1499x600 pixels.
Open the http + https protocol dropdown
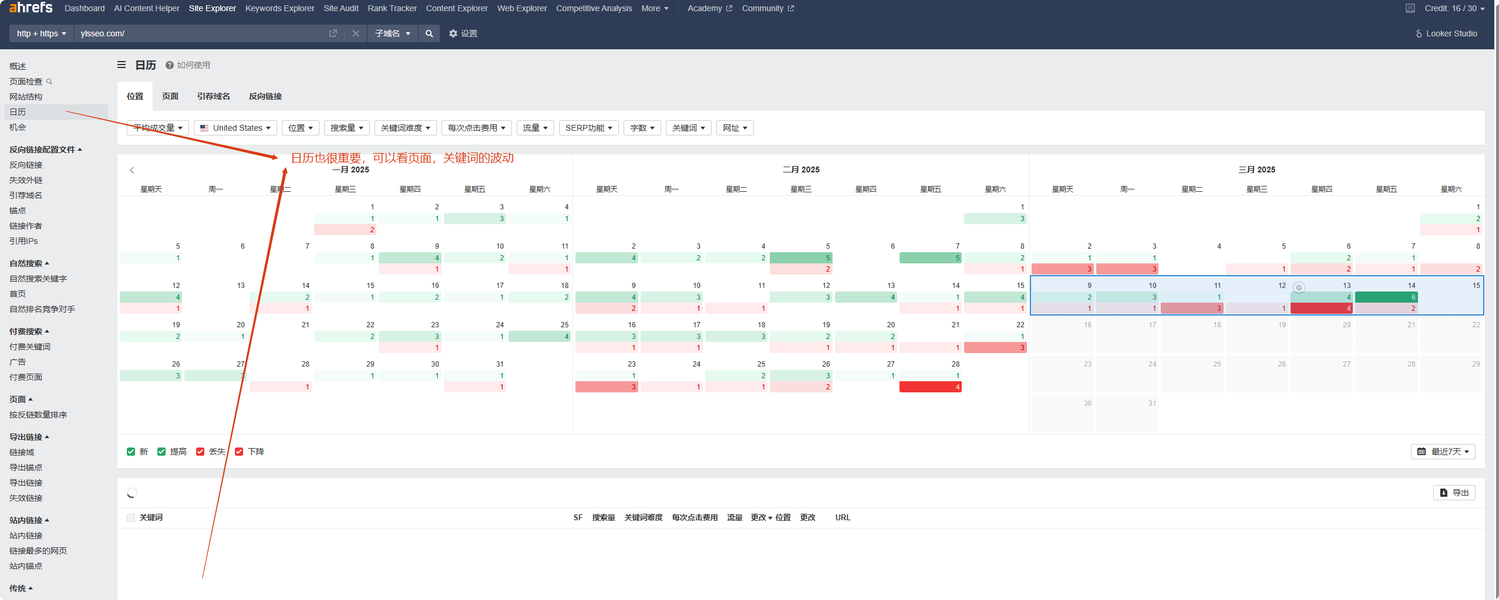(41, 33)
